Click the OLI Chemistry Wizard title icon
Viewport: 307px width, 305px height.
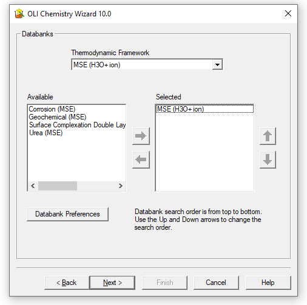pos(19,13)
